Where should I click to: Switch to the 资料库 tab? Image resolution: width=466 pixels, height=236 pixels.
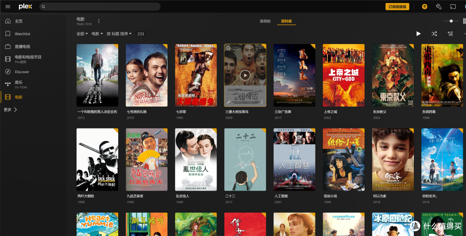tap(286, 21)
